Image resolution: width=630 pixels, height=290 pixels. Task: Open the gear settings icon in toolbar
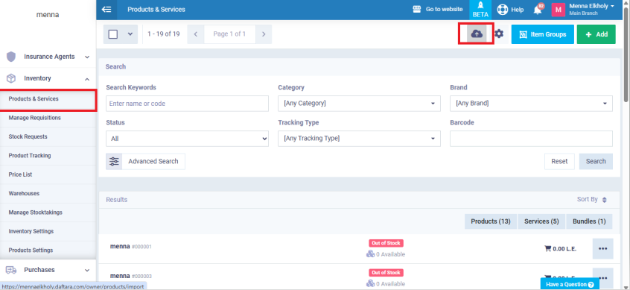tap(499, 34)
